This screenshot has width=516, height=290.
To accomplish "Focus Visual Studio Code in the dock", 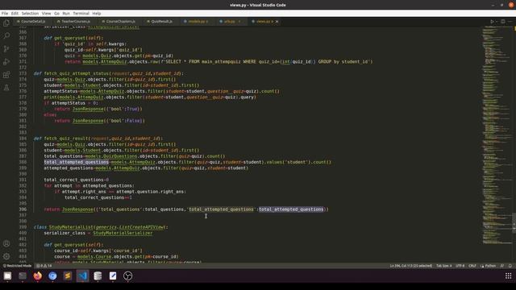I will click(82, 275).
